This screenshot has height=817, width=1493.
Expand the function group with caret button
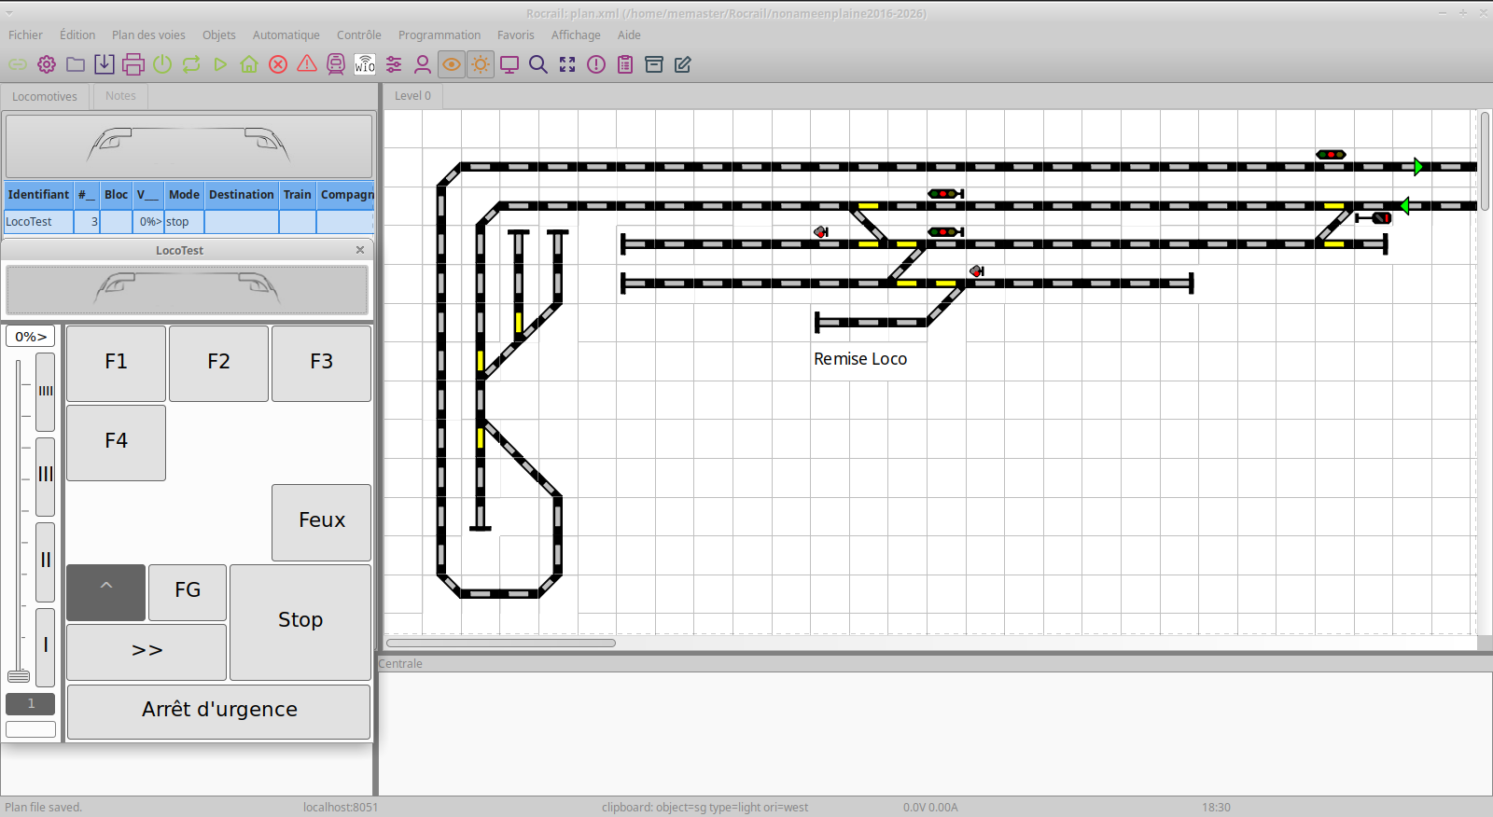point(106,592)
